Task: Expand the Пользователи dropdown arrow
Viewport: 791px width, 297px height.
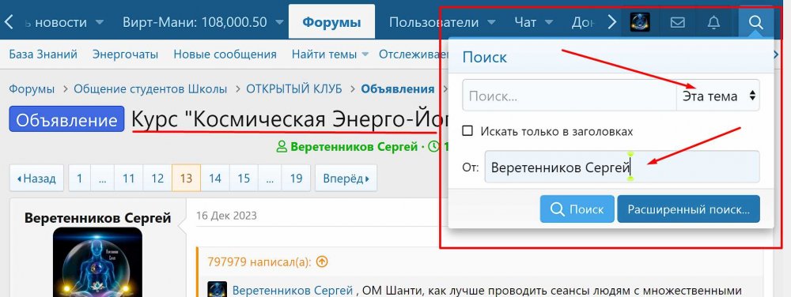Action: pos(491,22)
